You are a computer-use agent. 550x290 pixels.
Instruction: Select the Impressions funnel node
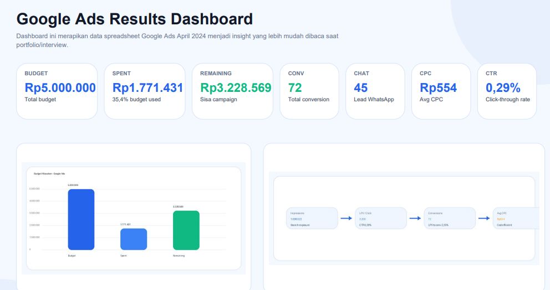(x=312, y=218)
